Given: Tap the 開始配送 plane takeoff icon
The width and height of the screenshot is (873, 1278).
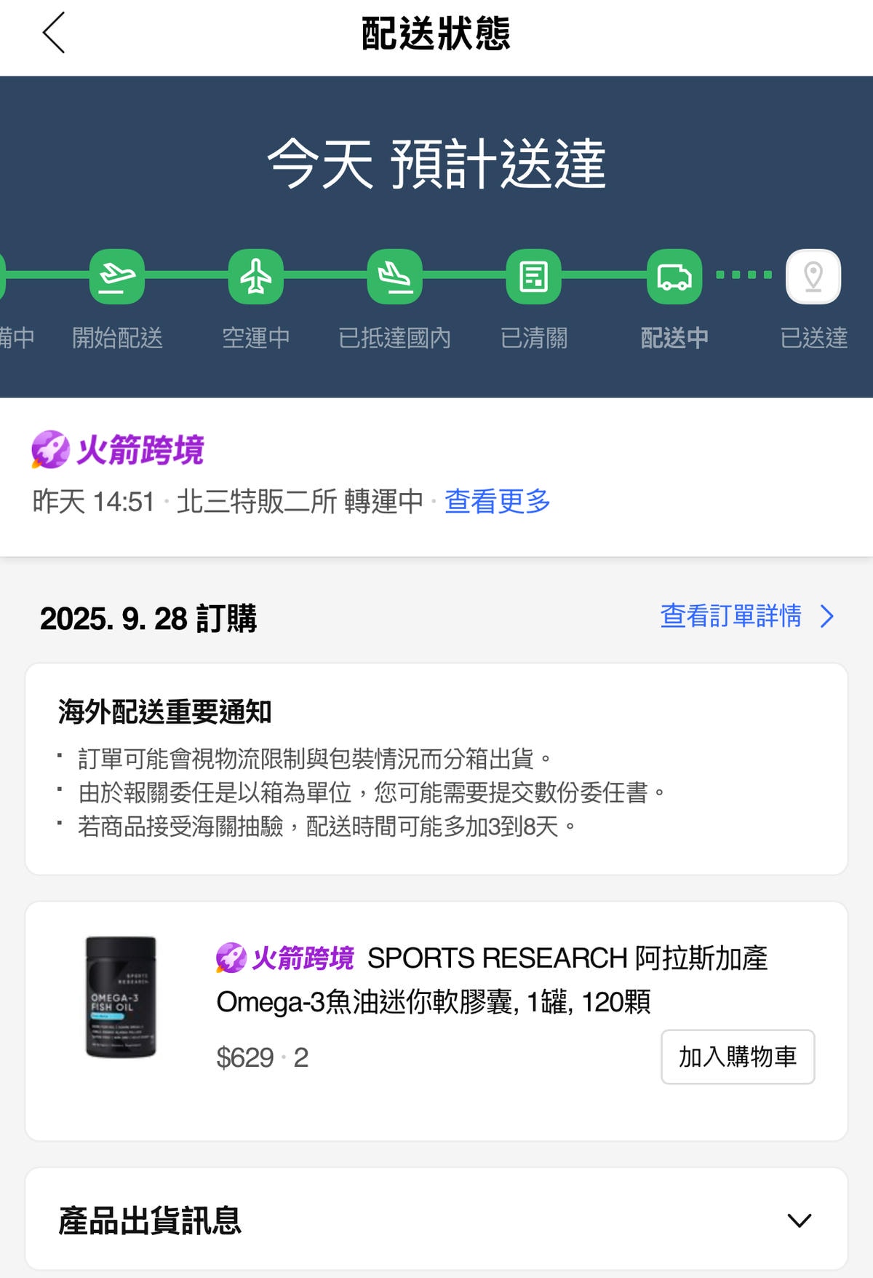Looking at the screenshot, I should pos(117,277).
